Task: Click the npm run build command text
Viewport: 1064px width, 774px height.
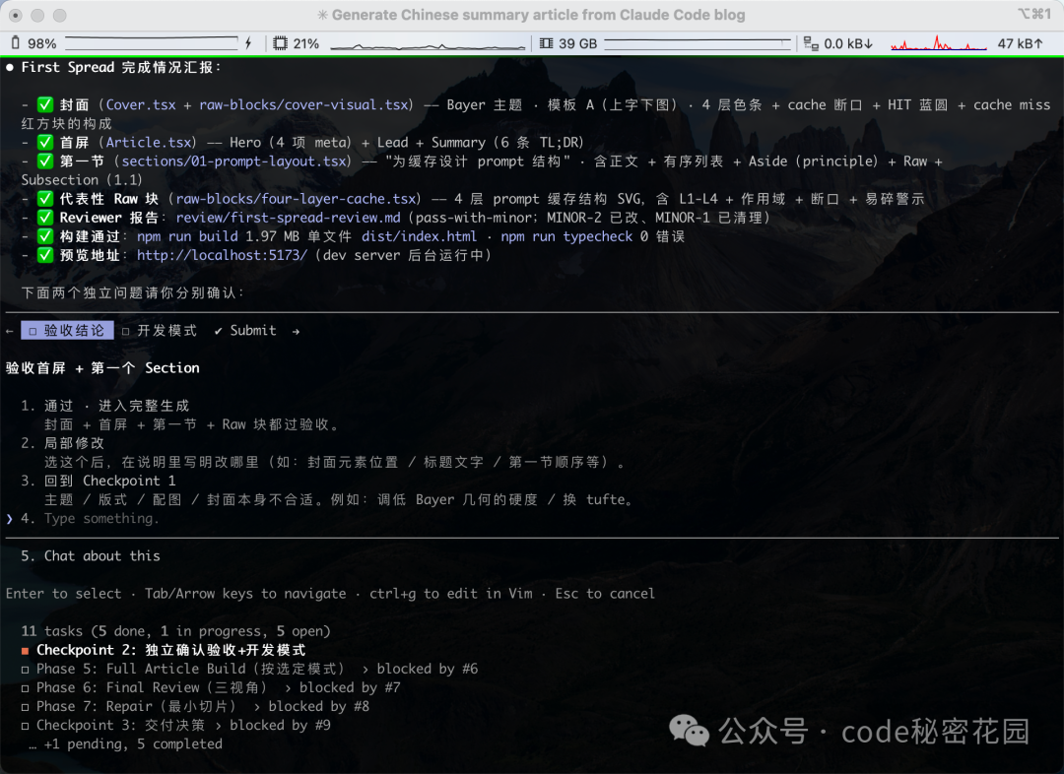Action: click(x=187, y=236)
